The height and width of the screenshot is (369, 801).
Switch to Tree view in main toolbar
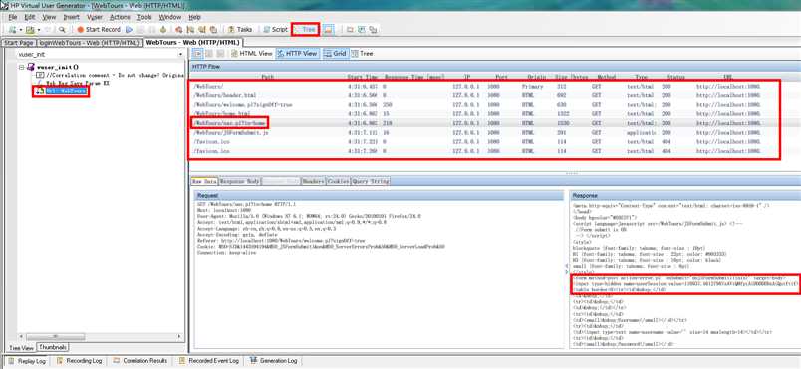(305, 30)
